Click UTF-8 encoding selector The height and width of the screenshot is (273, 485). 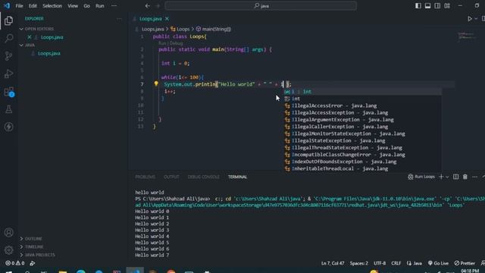tap(380, 263)
